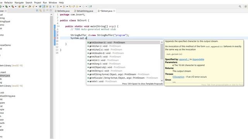Image resolution: width=248 pixels, height=139 pixels.
Task: Click the New Java Class icon
Action: tap(23, 7)
